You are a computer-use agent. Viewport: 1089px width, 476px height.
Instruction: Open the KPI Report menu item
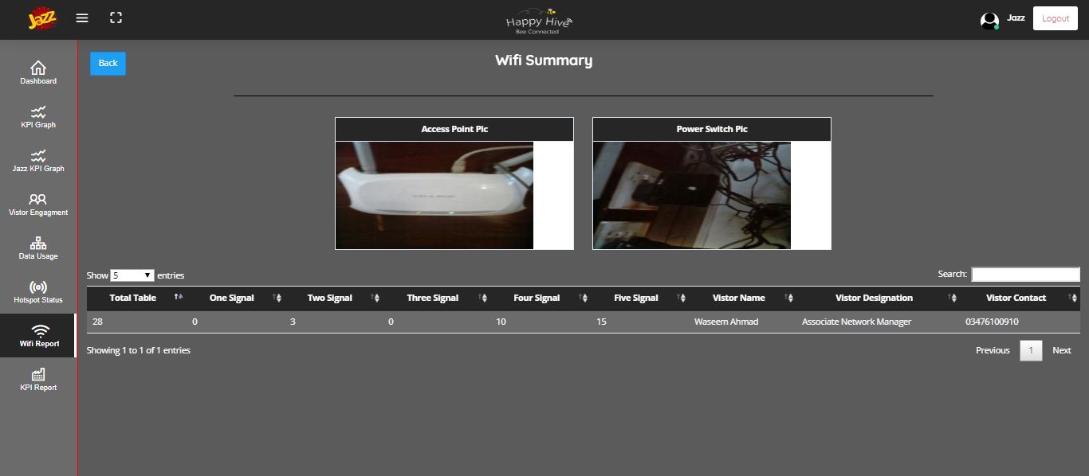(x=38, y=379)
